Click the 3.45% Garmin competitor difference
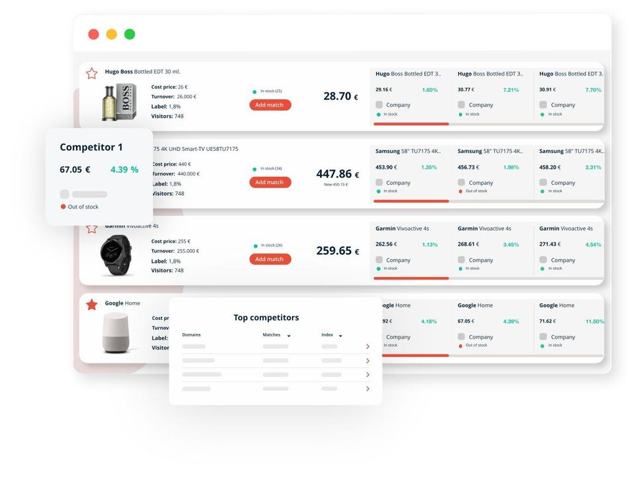636x490 pixels. pos(511,245)
